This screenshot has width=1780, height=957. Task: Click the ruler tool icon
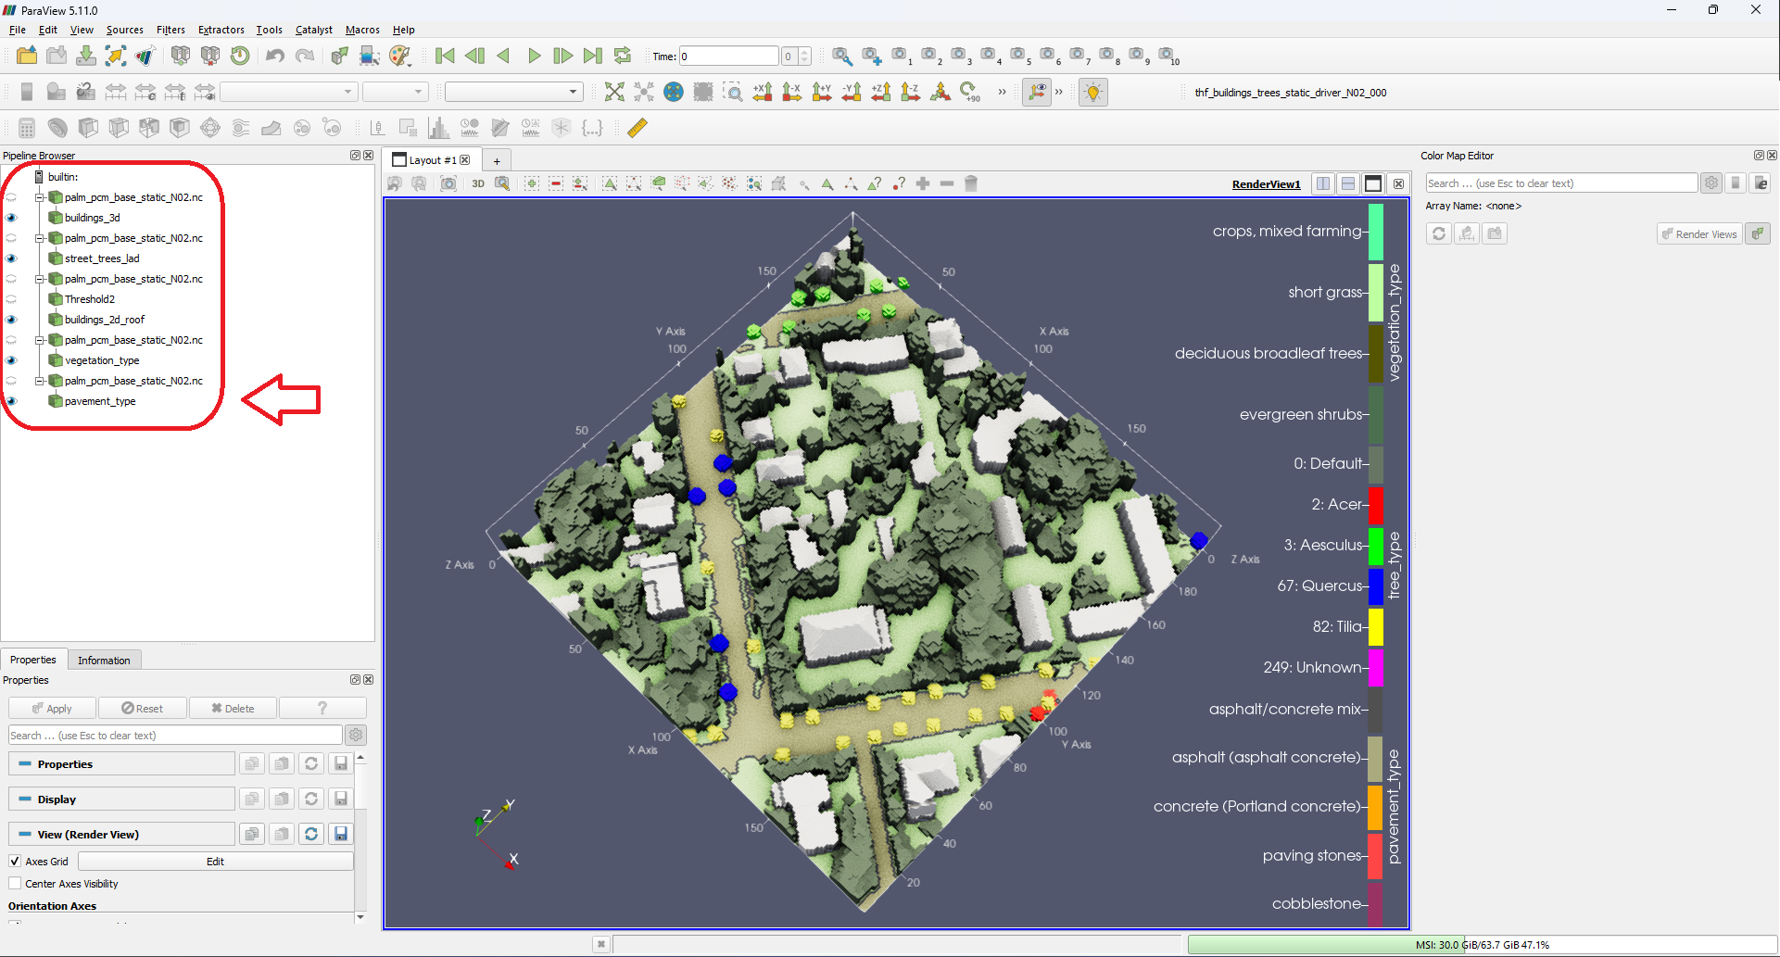pos(638,128)
